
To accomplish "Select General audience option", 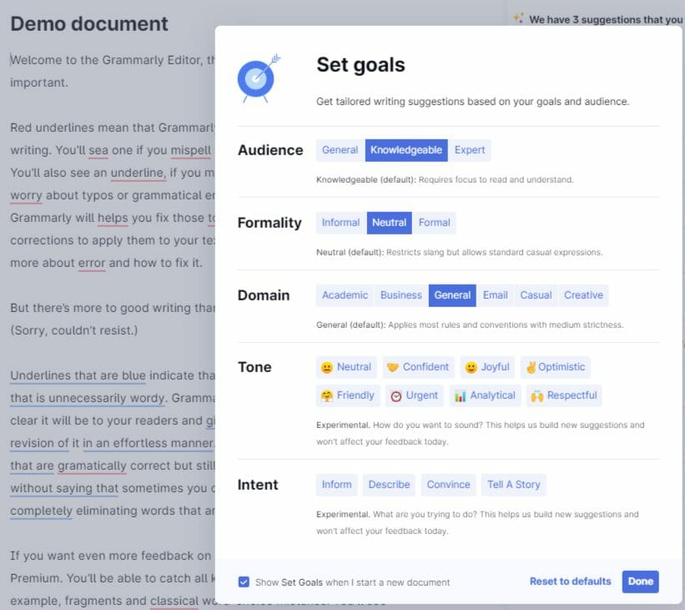I will 340,150.
